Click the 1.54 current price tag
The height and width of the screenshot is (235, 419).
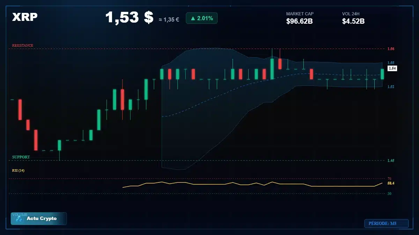pos(392,69)
